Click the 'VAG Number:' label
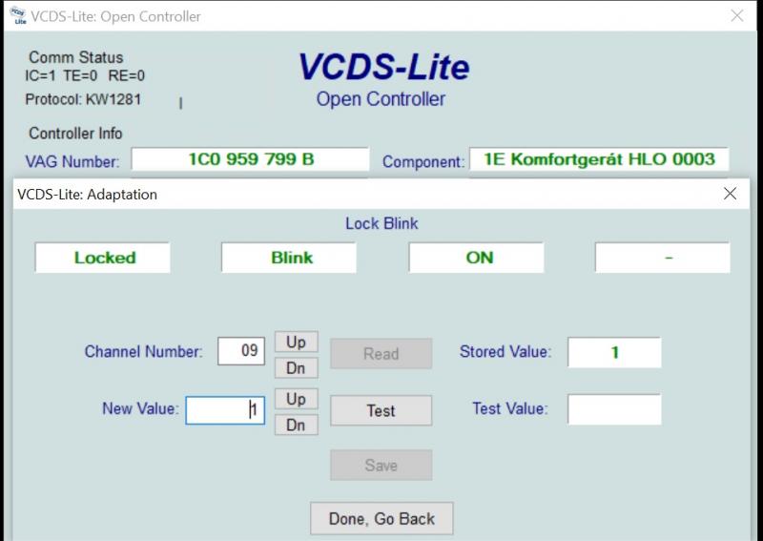Viewport: 763px width, 541px height. pos(72,161)
